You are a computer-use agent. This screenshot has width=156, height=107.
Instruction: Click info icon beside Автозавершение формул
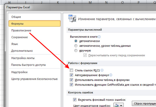coord(111,75)
